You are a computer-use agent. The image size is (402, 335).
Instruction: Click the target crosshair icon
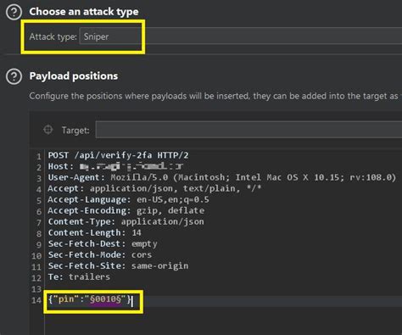(47, 130)
